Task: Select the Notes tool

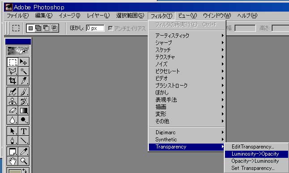Action: tap(13, 152)
